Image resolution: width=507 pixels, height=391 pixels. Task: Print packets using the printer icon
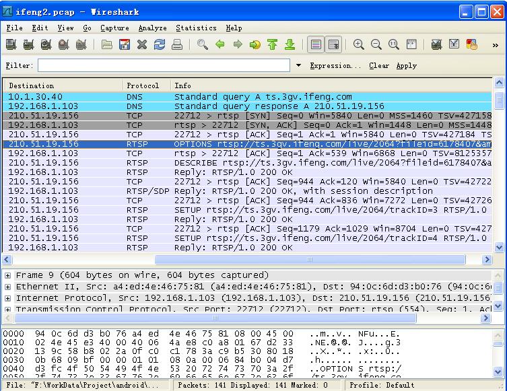[x=177, y=45]
